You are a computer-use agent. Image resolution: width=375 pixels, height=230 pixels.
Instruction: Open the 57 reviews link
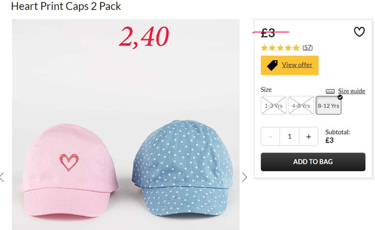pyautogui.click(x=307, y=47)
